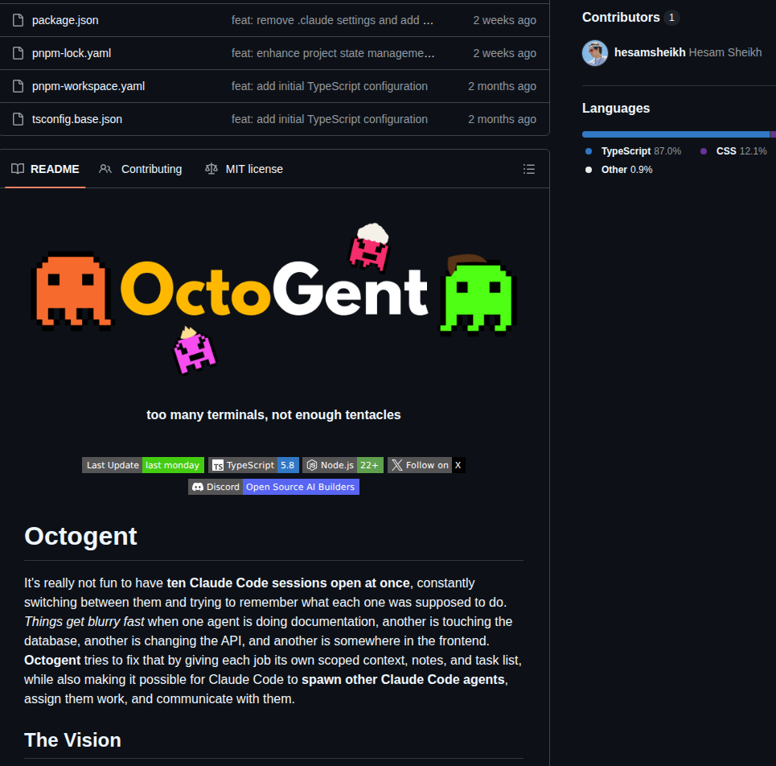The image size is (776, 766).
Task: Open pnpm-workspace.yaml's 'add initial TypeScript configuration' commit
Action: click(x=329, y=86)
